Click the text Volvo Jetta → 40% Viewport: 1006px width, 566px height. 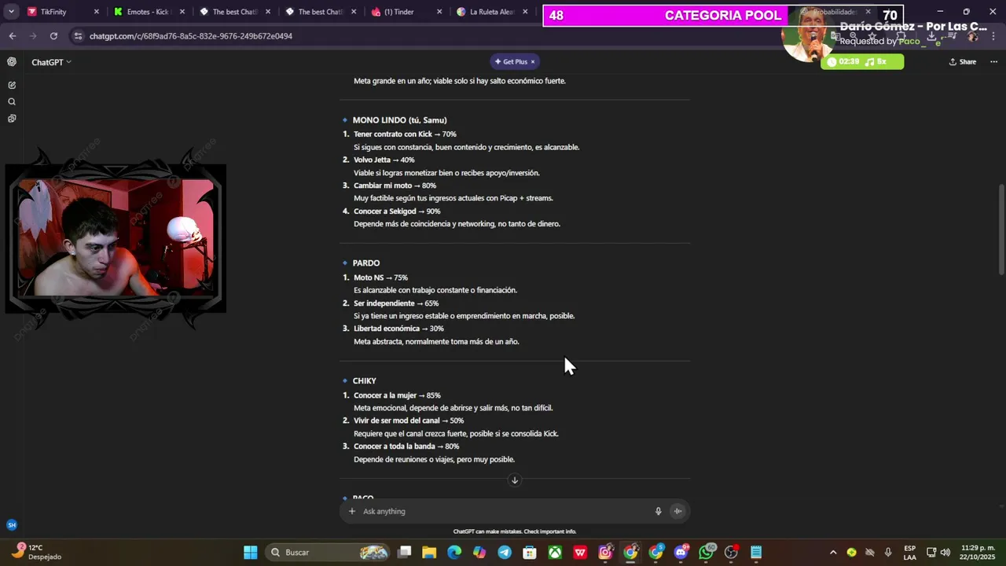384,160
